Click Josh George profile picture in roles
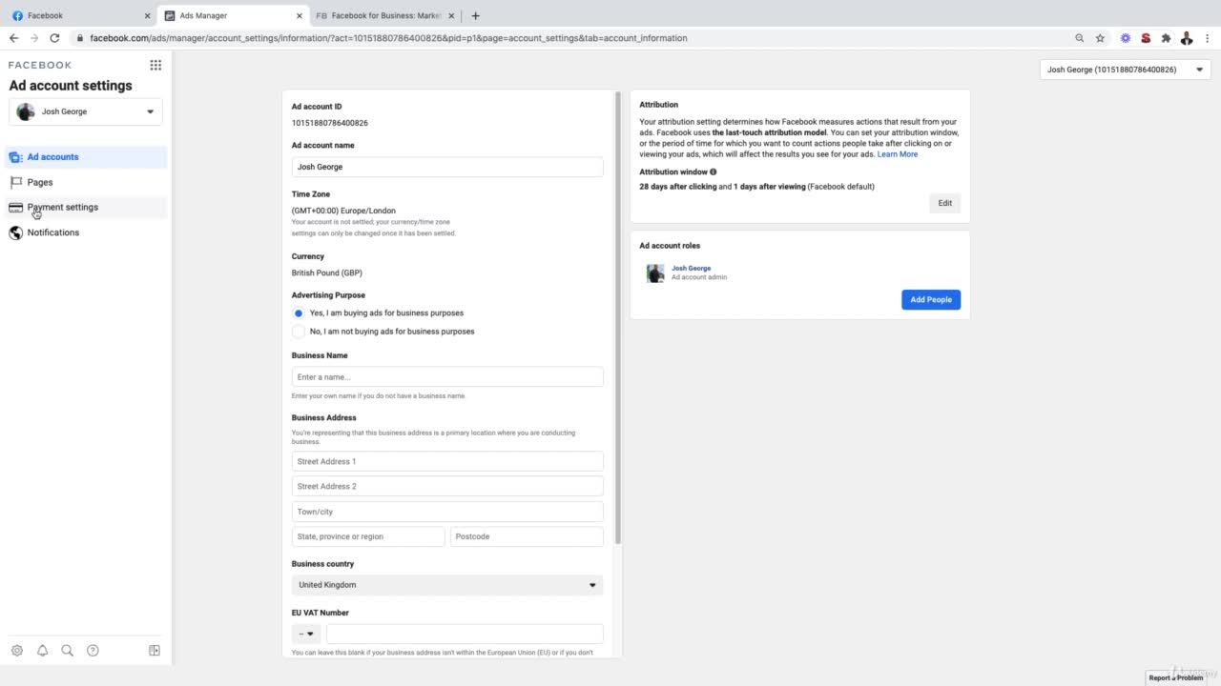1221x686 pixels. pos(655,273)
